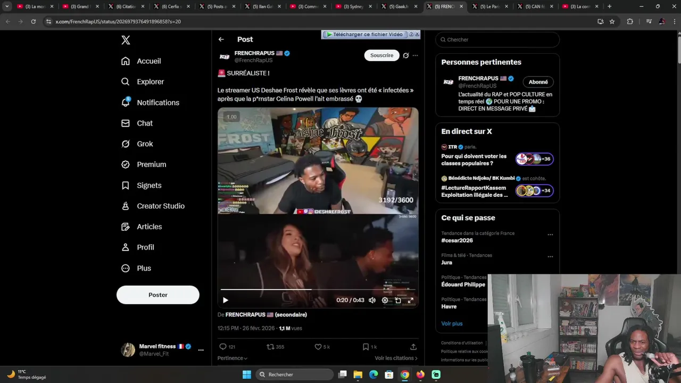Bookmark the post with 1 k

(369, 347)
